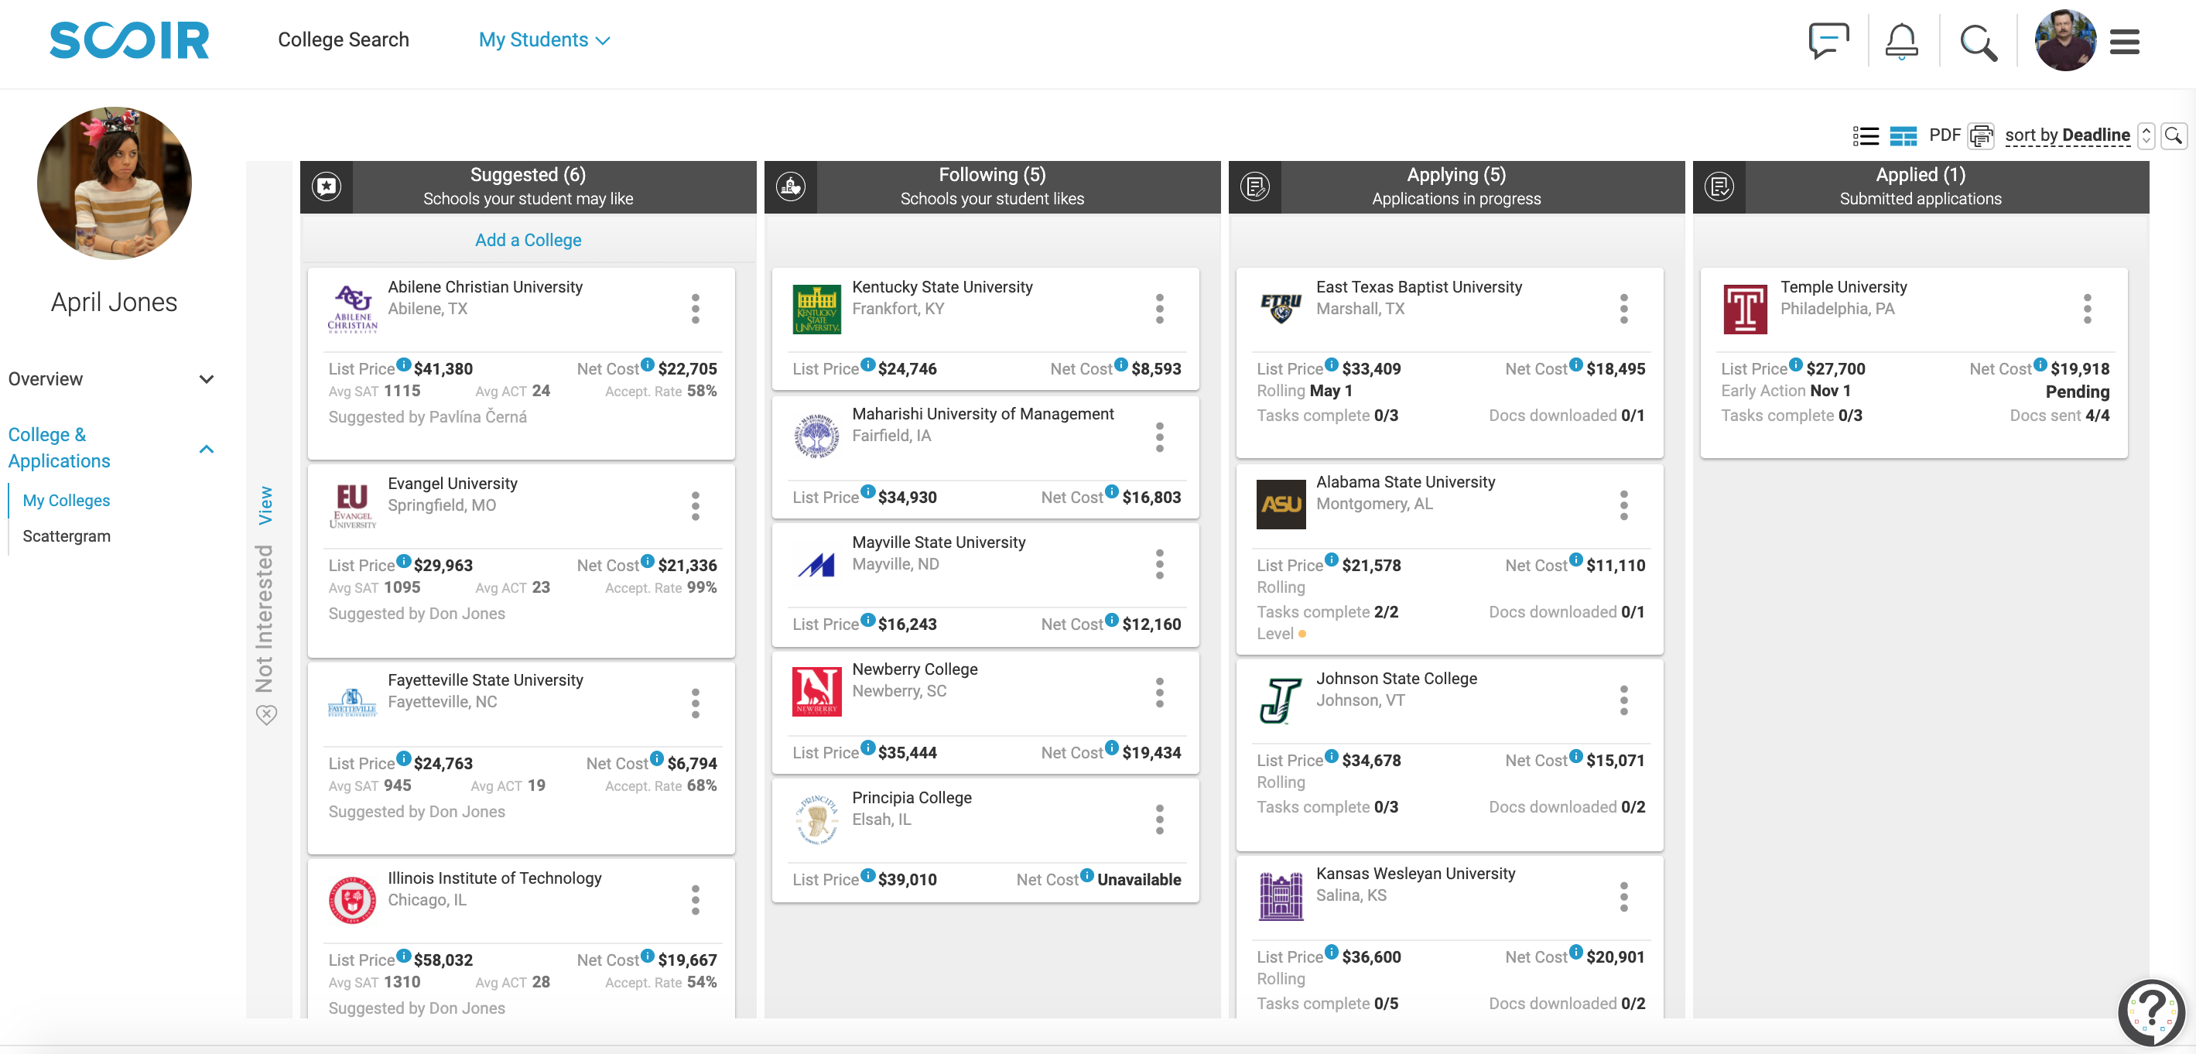Open Temple University options menu

click(x=2088, y=309)
